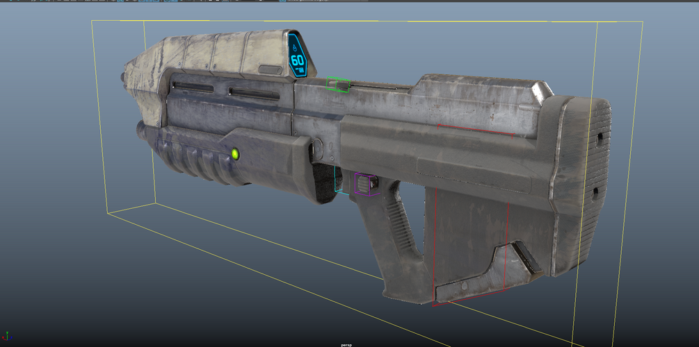699x347 pixels.
Task: Select the glowing green light on the handguard
Action: (235, 154)
